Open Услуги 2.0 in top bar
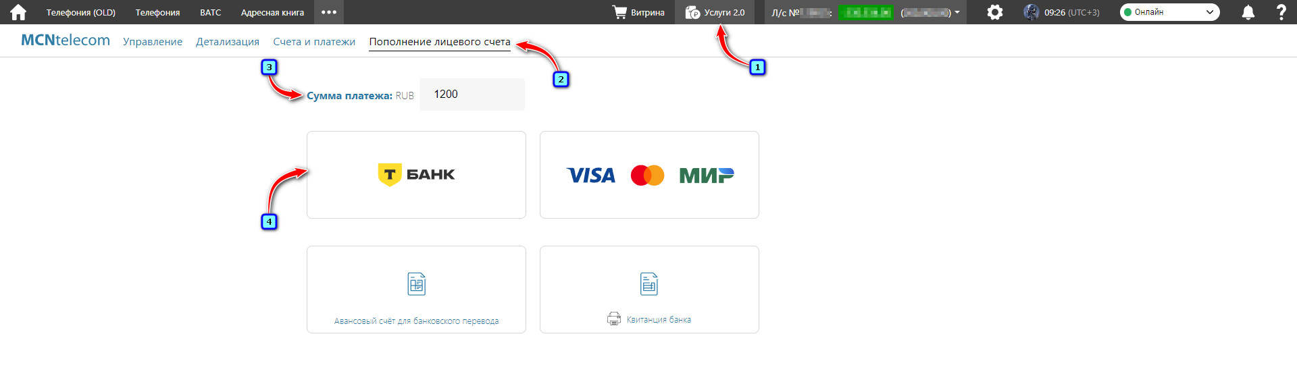This screenshot has height=380, width=1297. point(715,12)
